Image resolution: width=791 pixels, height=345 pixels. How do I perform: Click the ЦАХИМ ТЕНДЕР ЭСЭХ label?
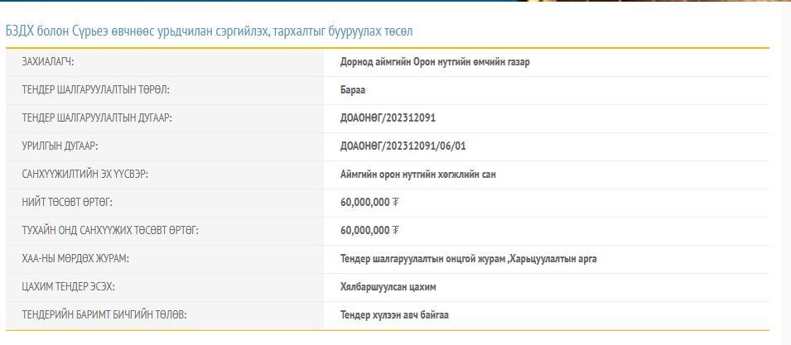(68, 287)
